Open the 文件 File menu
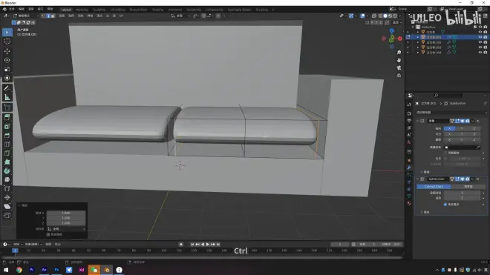This screenshot has height=275, width=490. 12,10
